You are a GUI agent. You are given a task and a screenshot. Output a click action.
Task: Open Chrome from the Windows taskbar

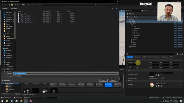21,101
